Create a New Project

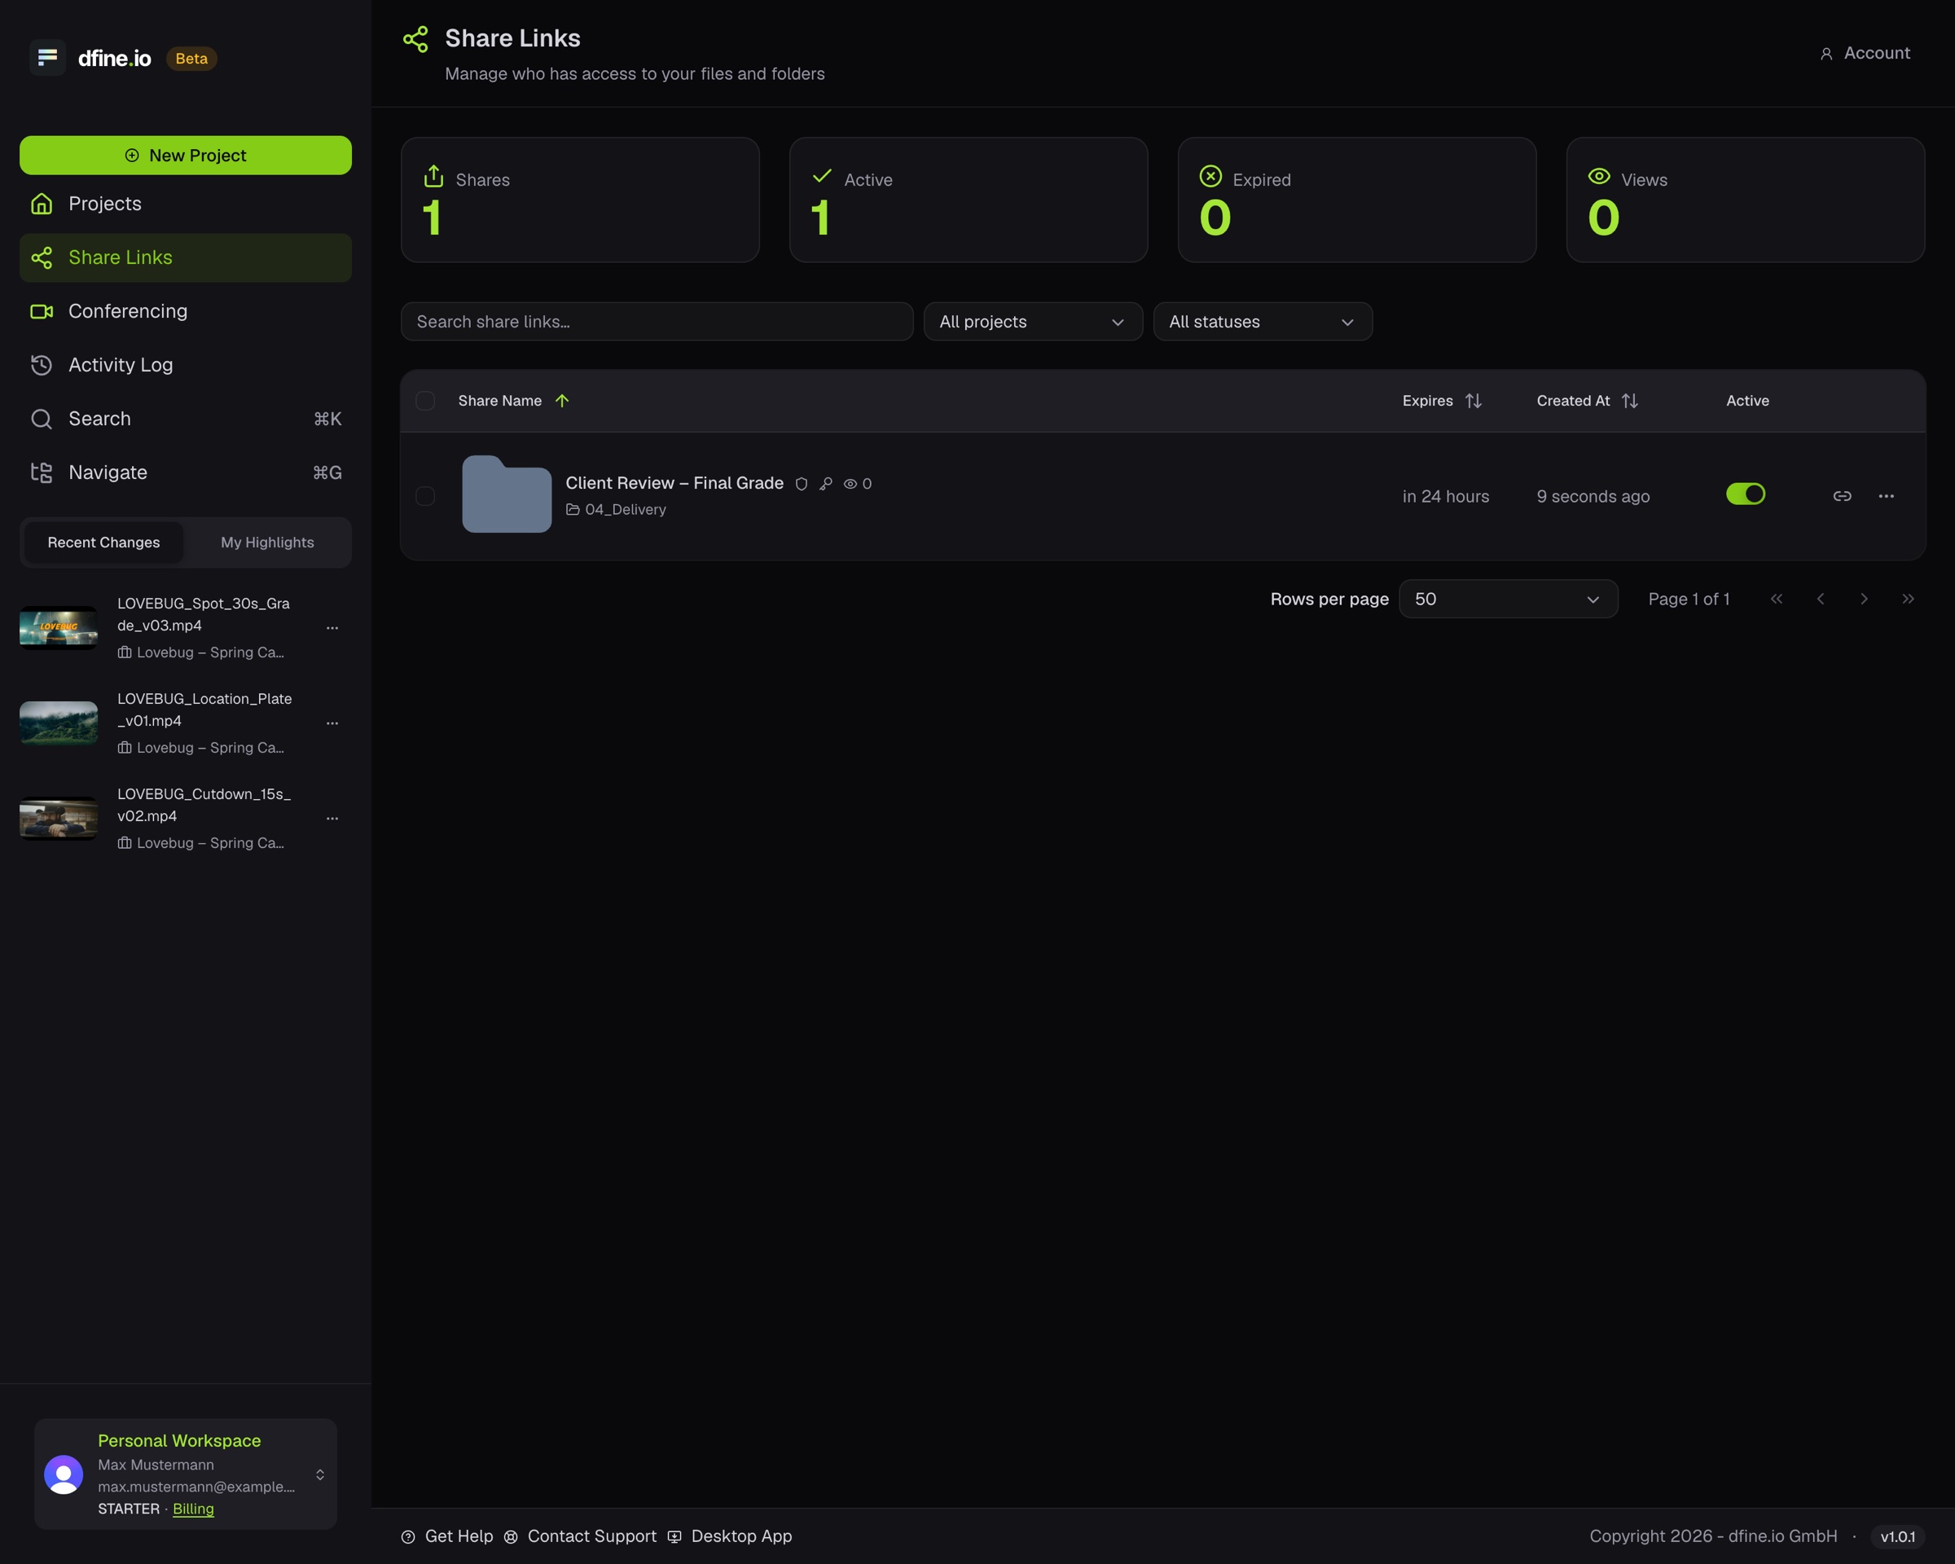tap(186, 155)
